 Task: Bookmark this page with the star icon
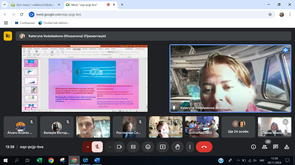(x=270, y=14)
